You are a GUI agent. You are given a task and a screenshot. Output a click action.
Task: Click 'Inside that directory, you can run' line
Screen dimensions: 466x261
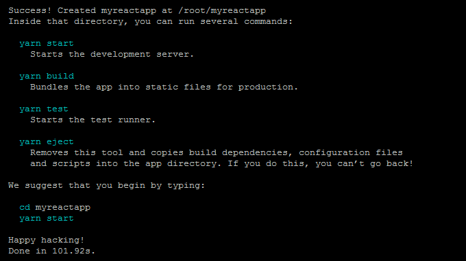point(150,22)
